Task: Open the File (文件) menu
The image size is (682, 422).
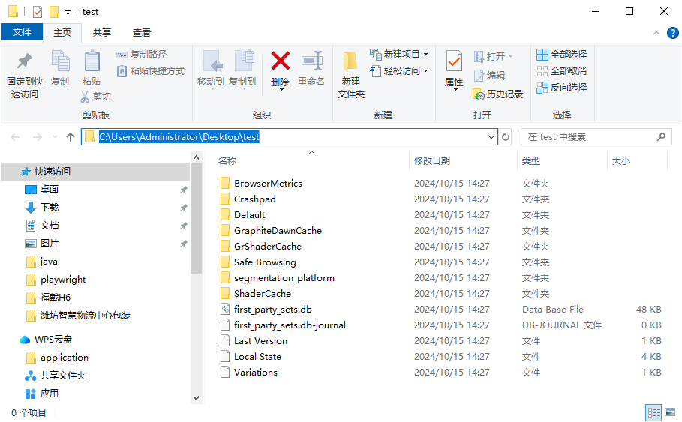Action: (x=22, y=33)
